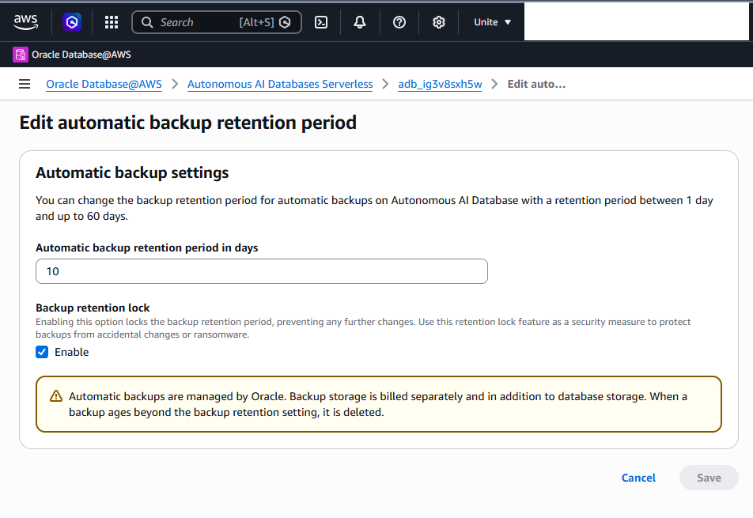Open Oracle Database@AWS in service bar

click(81, 55)
